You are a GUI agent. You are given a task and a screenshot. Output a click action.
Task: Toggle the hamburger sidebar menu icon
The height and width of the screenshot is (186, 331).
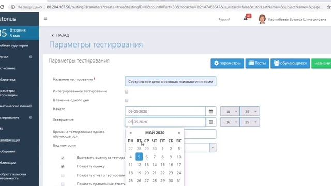click(46, 18)
